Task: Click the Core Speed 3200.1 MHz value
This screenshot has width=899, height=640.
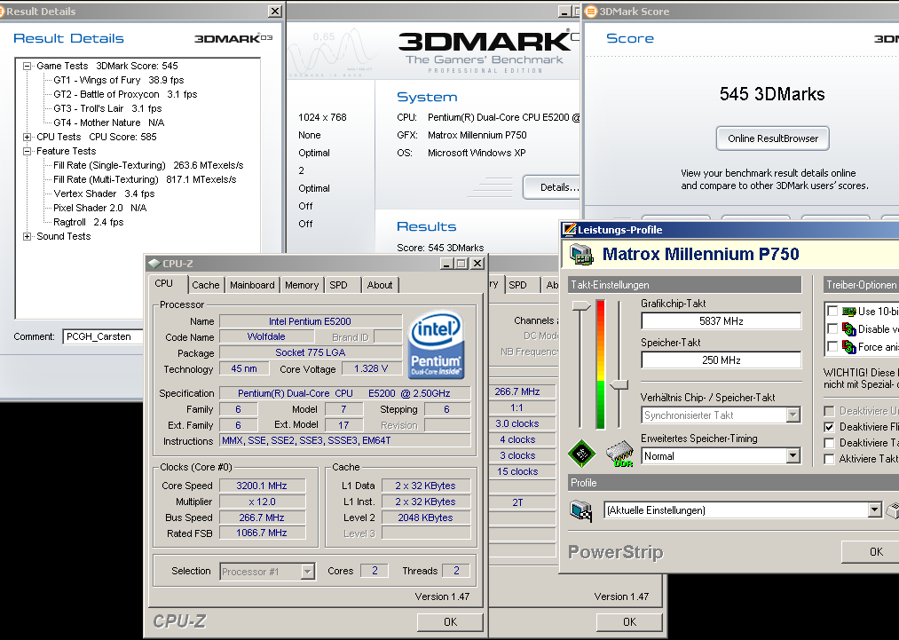Action: [262, 486]
